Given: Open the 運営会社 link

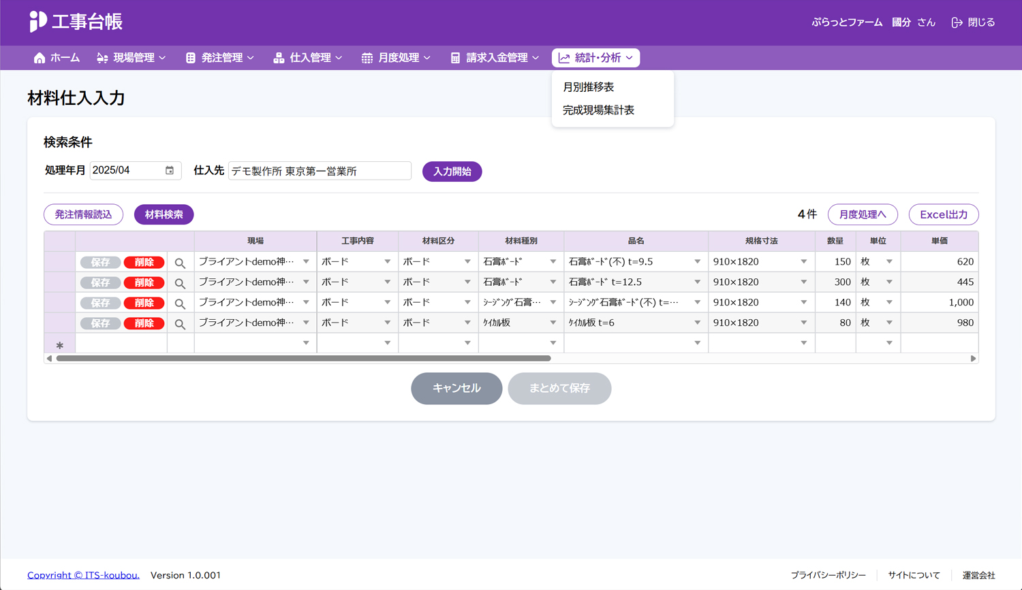Looking at the screenshot, I should click(978, 575).
